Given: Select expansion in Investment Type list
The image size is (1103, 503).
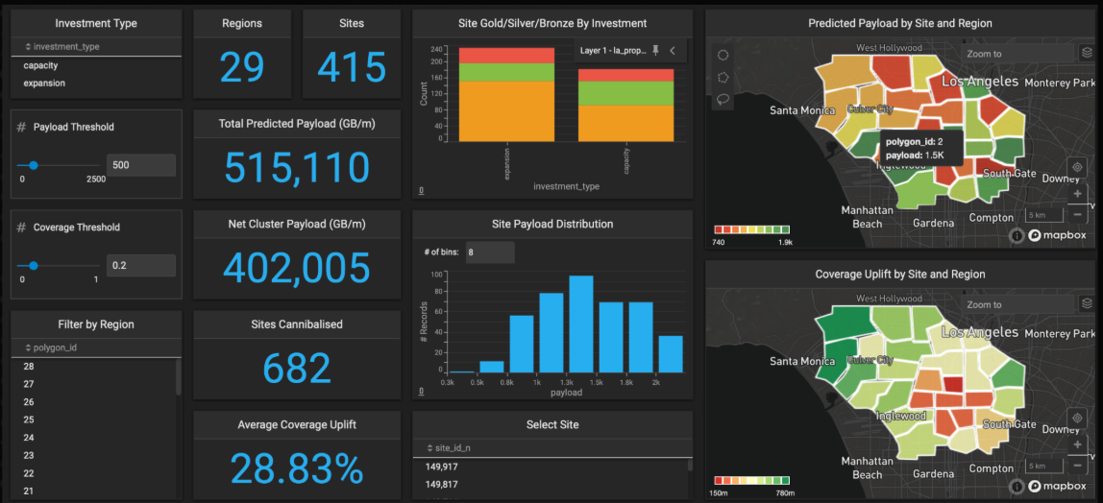Looking at the screenshot, I should click(x=96, y=83).
